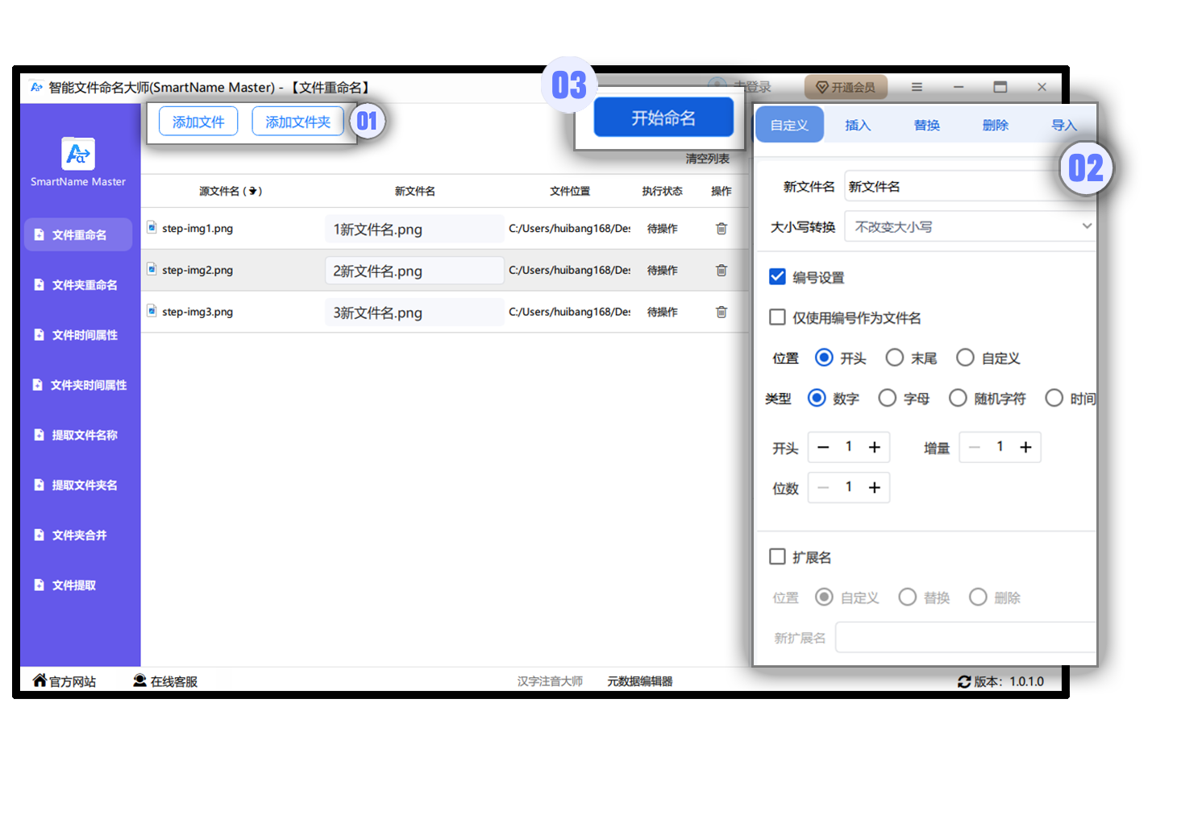This screenshot has height=815, width=1177.
Task: Click the 添加文件 button
Action: tap(198, 122)
